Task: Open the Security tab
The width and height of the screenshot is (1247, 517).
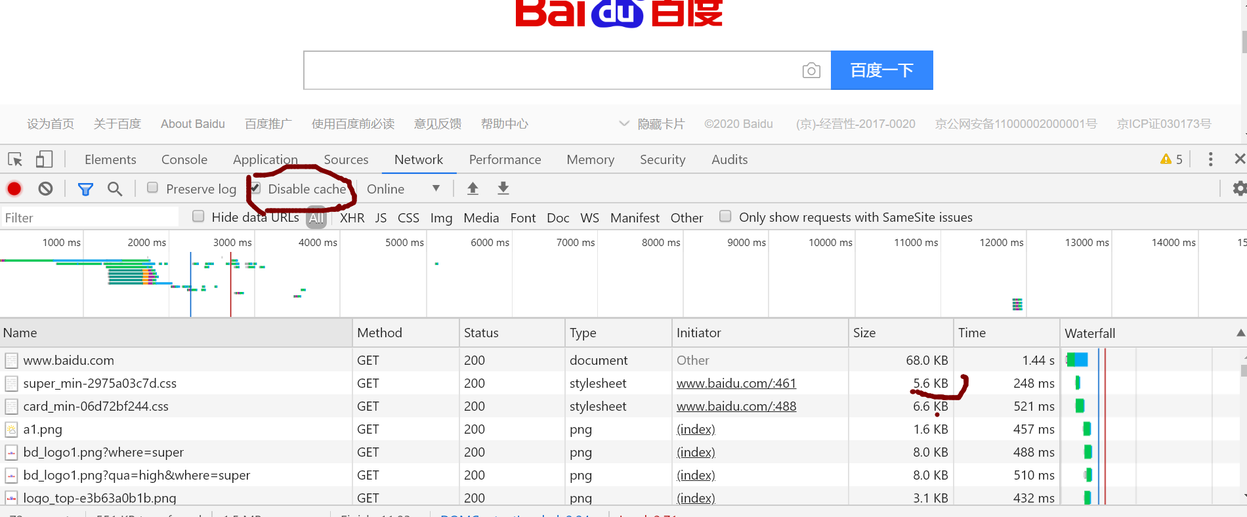Action: point(663,159)
